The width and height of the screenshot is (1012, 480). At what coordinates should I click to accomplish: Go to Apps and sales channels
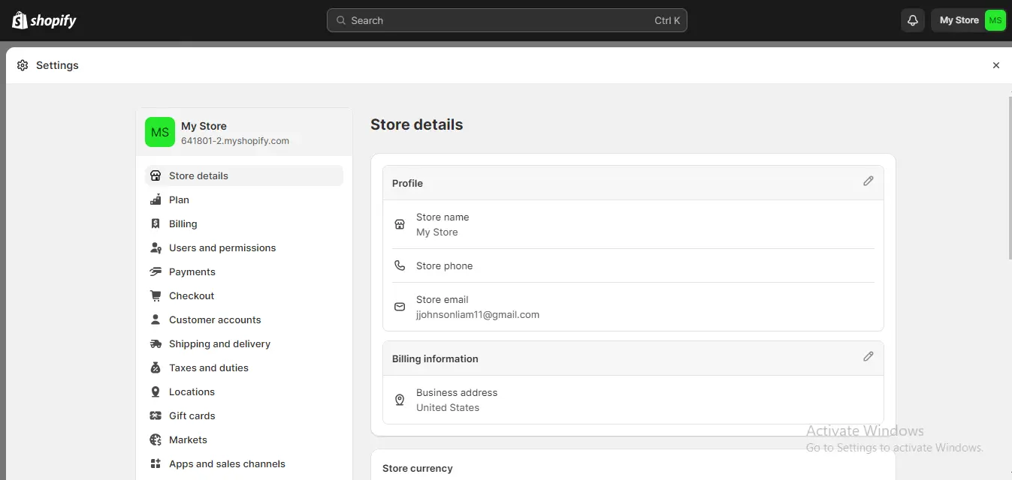click(244, 463)
